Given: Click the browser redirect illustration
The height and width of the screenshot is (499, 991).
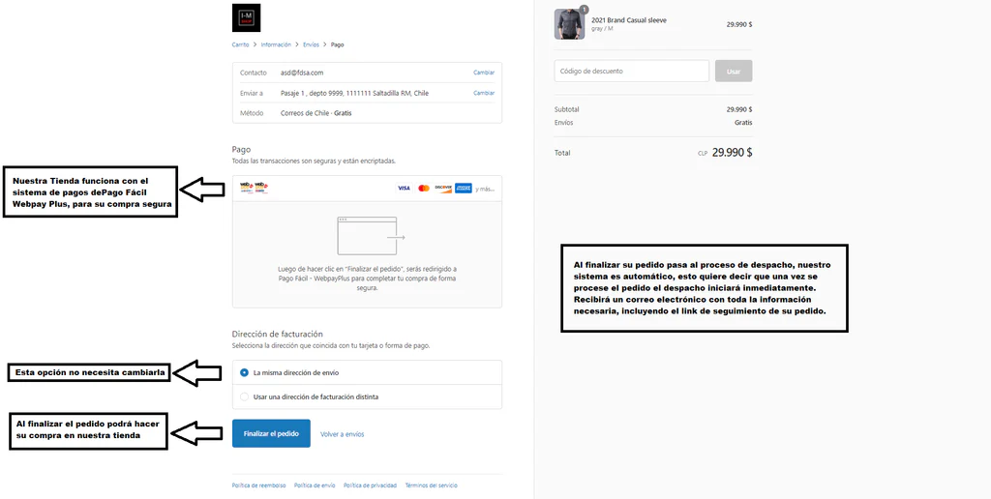Looking at the screenshot, I should (x=367, y=235).
